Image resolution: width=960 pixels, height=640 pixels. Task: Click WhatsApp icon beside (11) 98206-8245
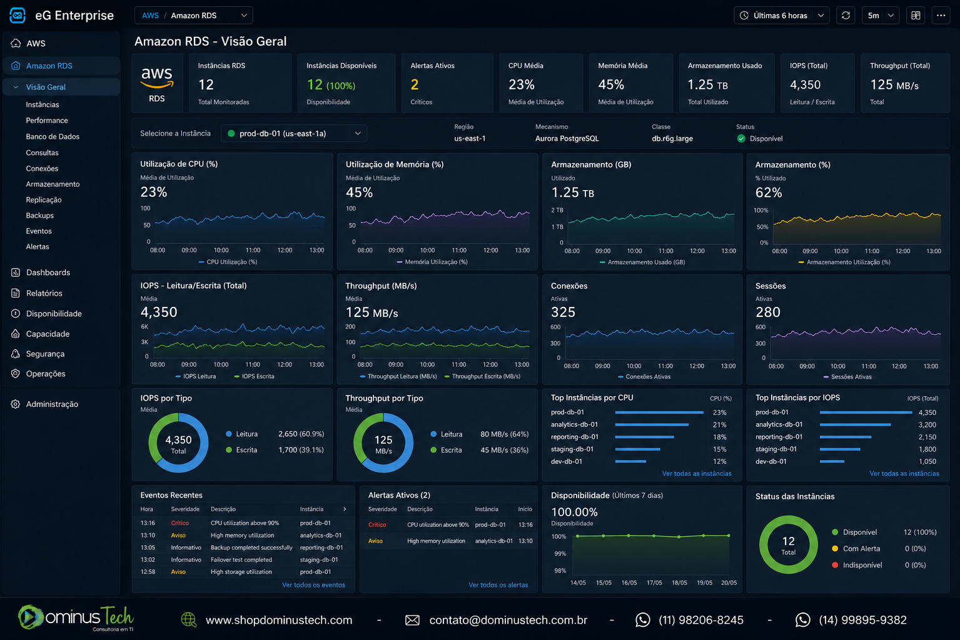[643, 620]
